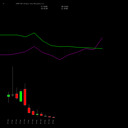The image size is (128, 128).
Task: Click the purple line's right end point
Action: click(102, 37)
